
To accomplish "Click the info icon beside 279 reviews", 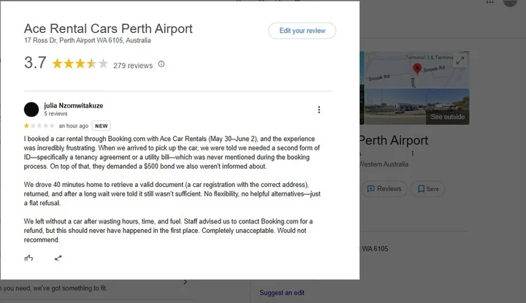I will [161, 64].
